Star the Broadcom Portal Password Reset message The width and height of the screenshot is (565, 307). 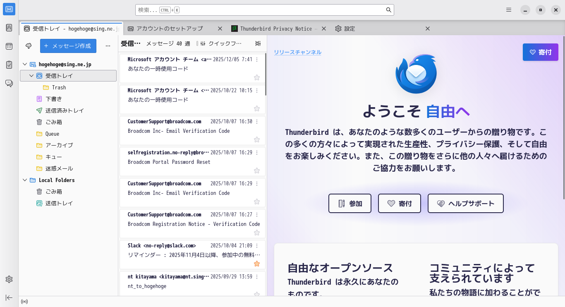click(257, 170)
